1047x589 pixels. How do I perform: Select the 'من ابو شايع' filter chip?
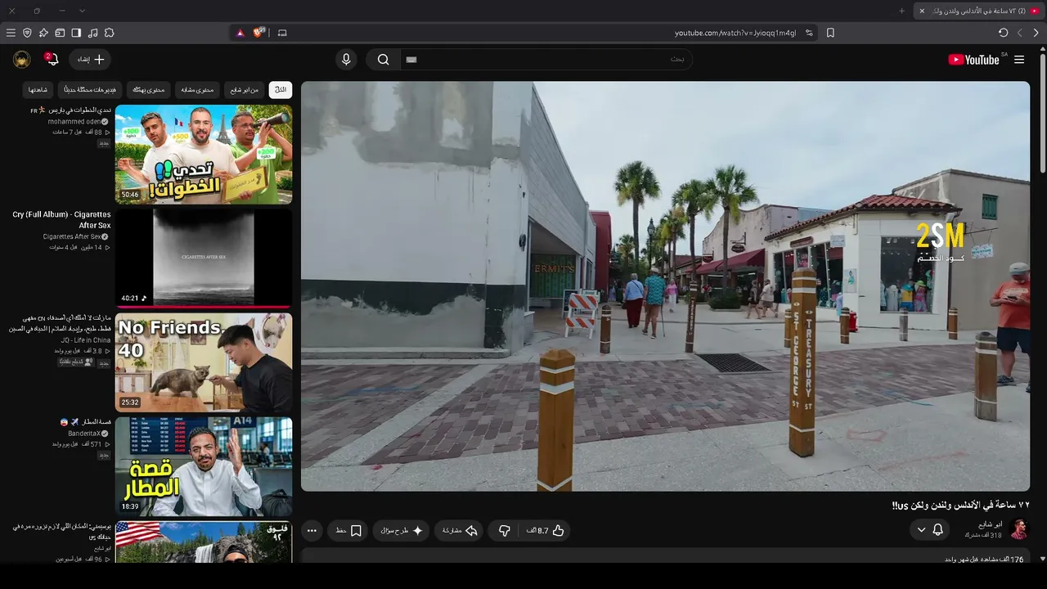click(244, 89)
